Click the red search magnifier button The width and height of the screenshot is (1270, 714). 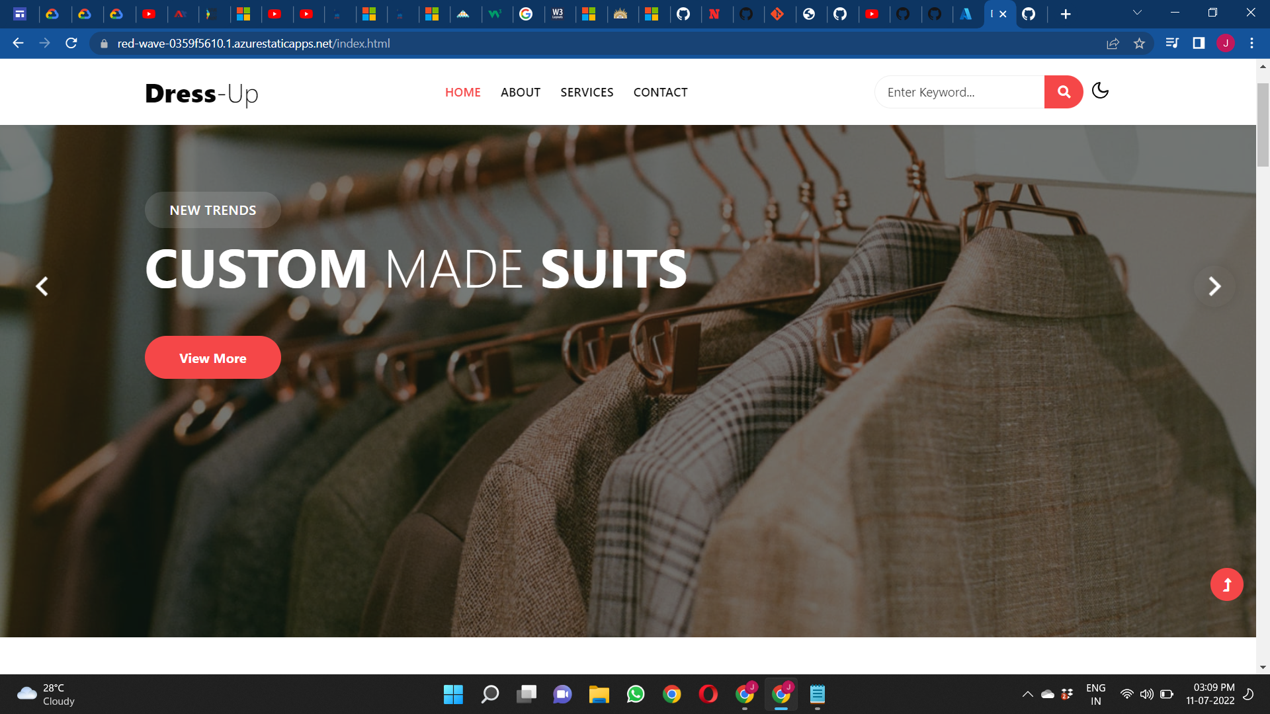1063,92
